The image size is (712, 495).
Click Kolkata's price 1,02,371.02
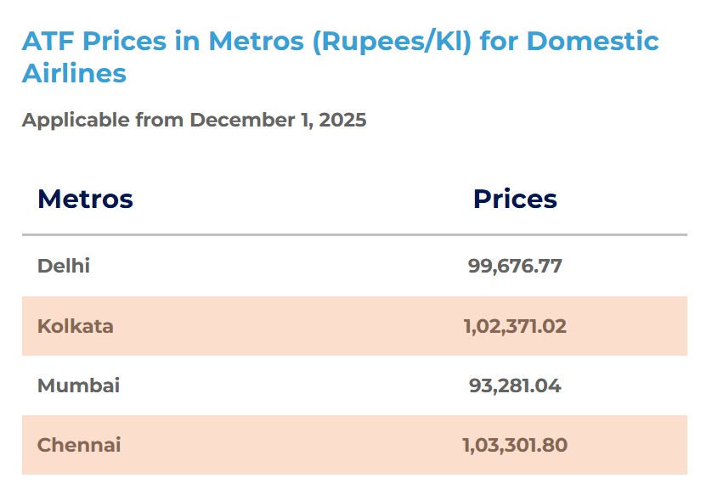(515, 326)
